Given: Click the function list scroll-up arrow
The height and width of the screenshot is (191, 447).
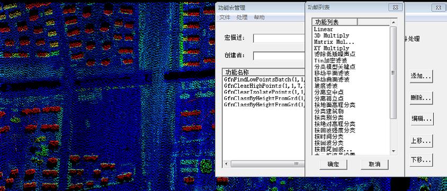Looking at the screenshot, I should pos(394,22).
